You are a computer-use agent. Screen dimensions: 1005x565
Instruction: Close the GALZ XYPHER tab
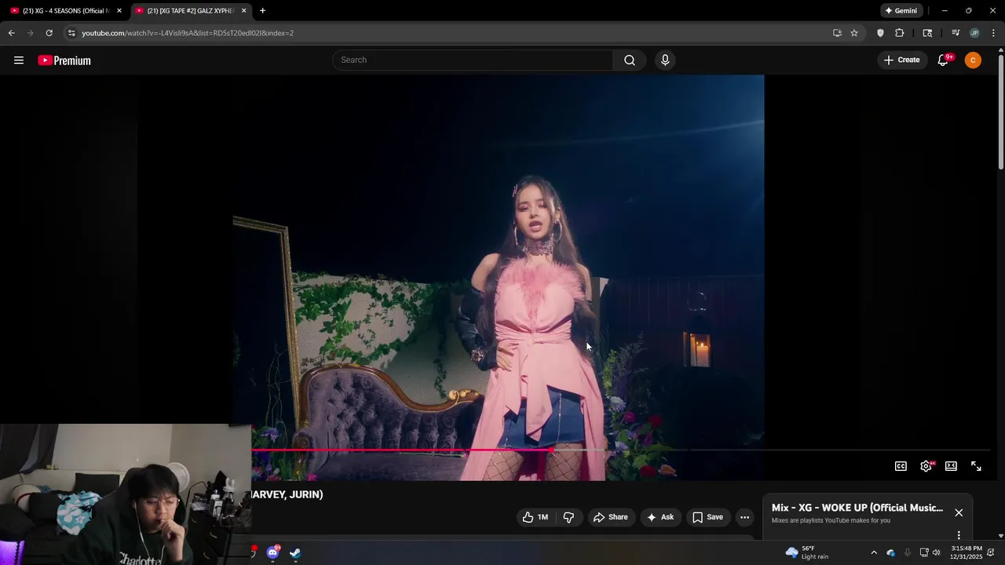tap(243, 11)
